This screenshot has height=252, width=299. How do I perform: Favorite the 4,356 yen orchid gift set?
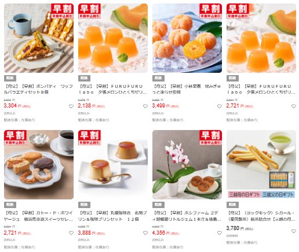click(x=220, y=233)
